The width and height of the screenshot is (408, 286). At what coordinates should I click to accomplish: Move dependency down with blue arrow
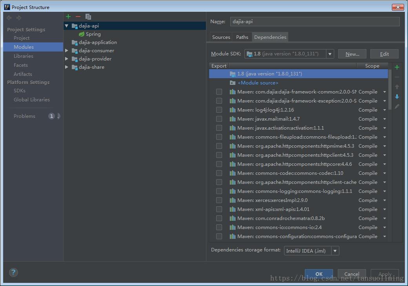tap(397, 97)
